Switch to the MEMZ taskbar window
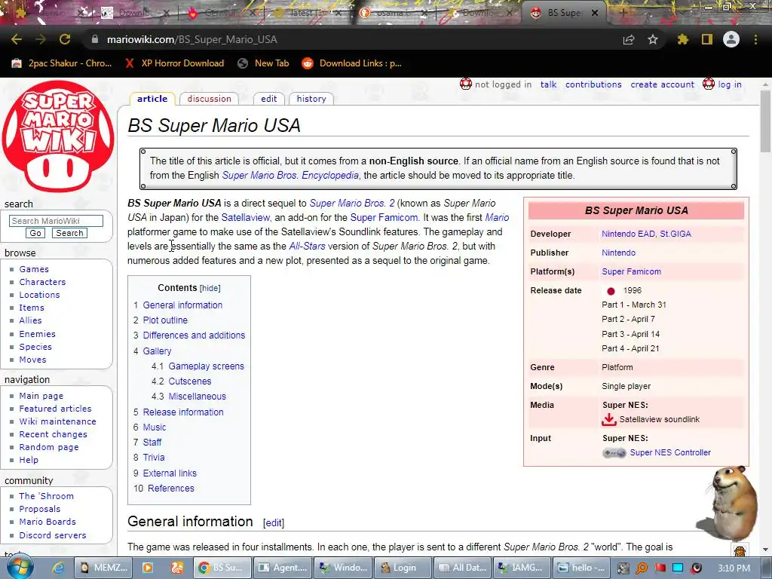 [104, 568]
